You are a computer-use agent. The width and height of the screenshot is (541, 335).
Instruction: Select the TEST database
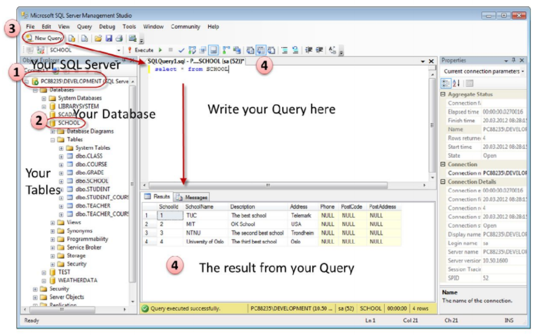point(64,272)
